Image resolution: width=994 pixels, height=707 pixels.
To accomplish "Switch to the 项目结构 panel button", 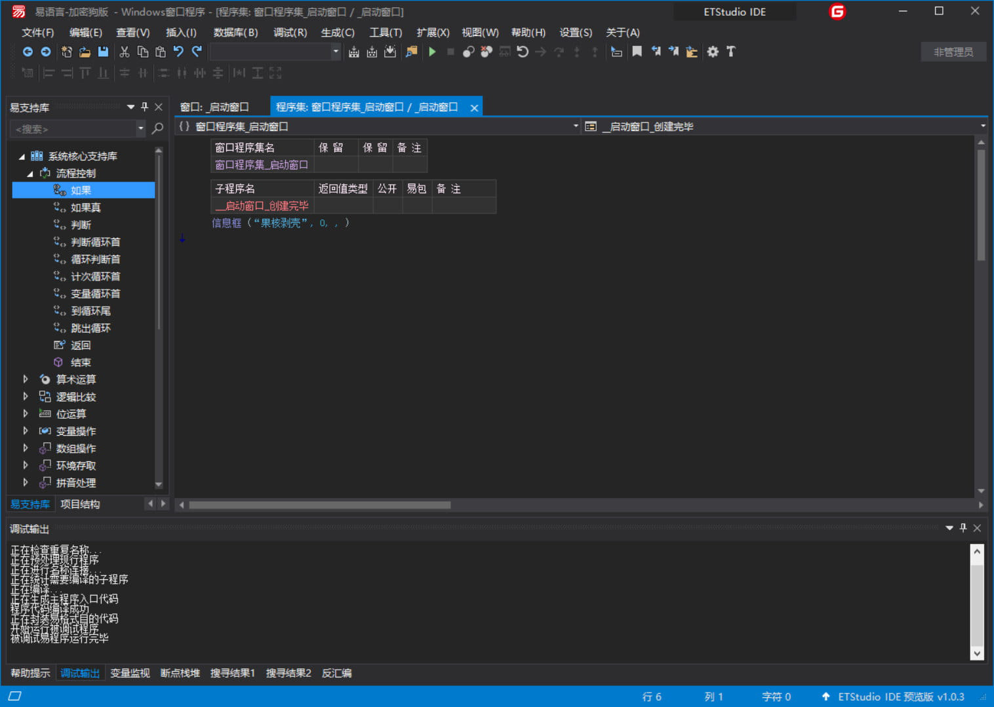I will click(x=80, y=504).
